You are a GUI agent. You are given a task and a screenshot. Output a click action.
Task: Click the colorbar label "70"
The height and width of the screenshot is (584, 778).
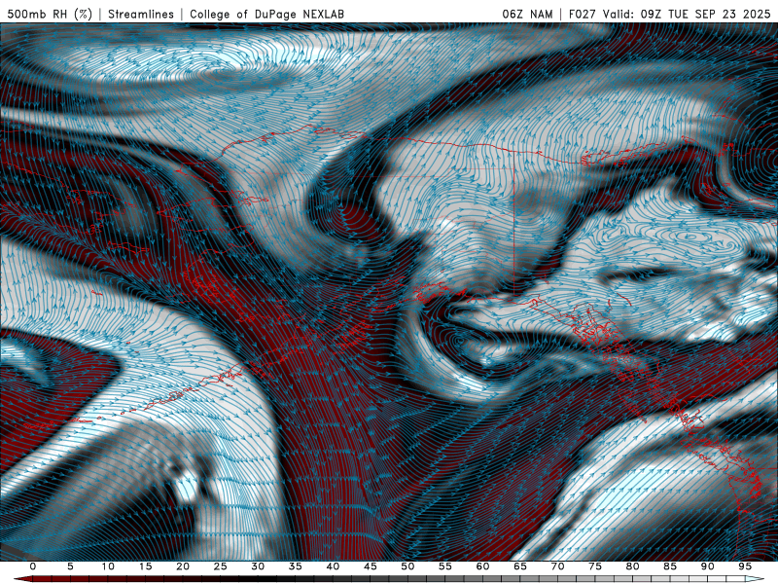(x=557, y=566)
